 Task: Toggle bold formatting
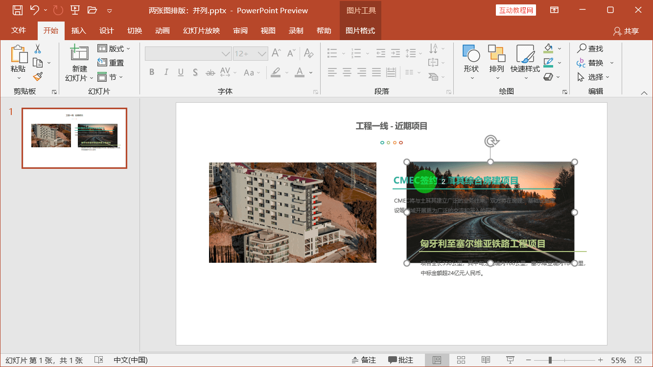pyautogui.click(x=152, y=72)
